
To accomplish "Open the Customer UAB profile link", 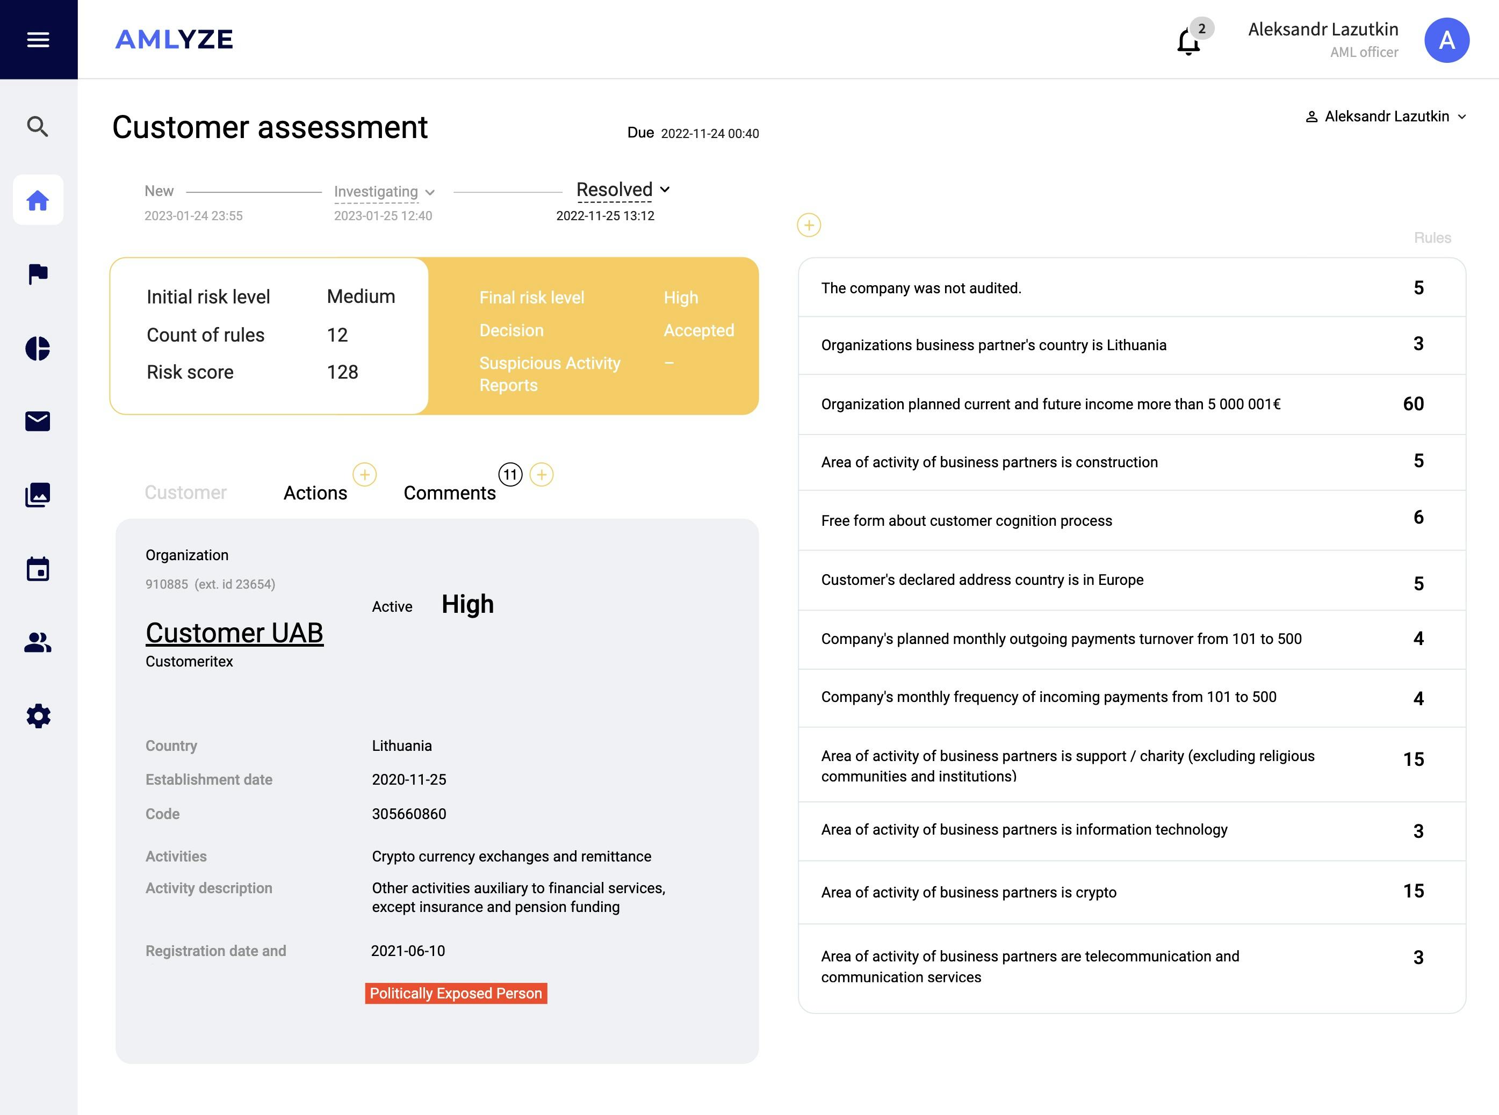I will point(234,632).
